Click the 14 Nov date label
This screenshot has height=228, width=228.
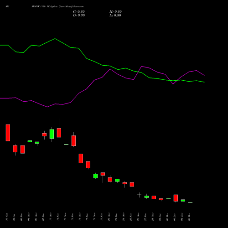(80, 217)
